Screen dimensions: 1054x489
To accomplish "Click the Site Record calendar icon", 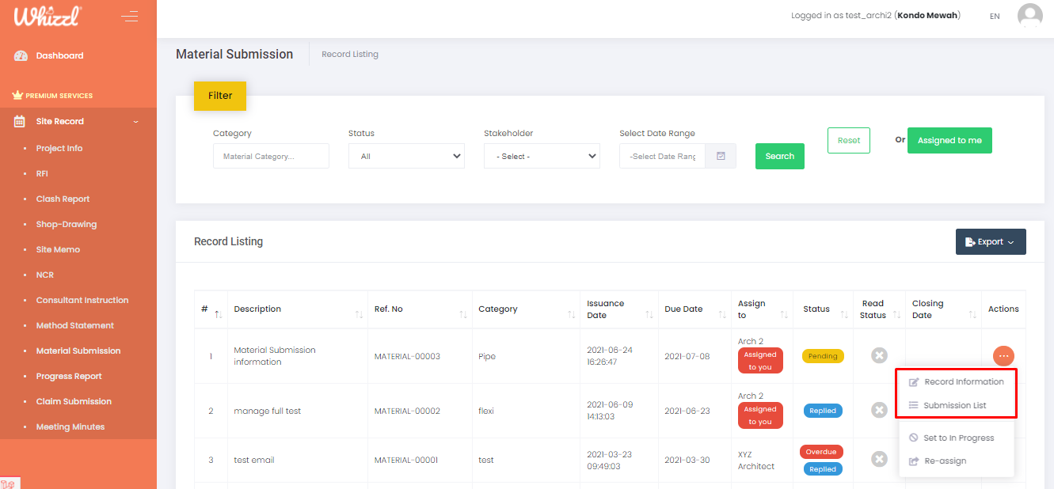I will [x=21, y=122].
